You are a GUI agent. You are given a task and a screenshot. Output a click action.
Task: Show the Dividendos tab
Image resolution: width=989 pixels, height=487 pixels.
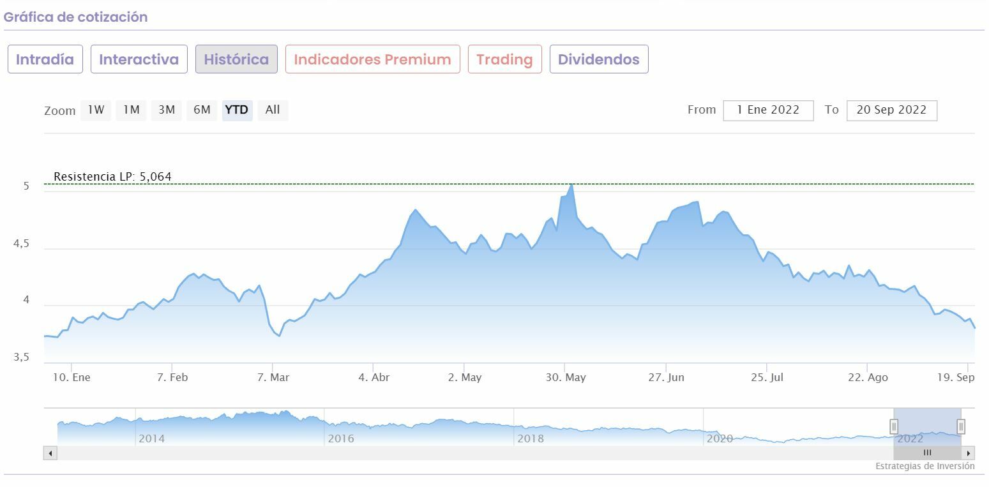click(598, 59)
